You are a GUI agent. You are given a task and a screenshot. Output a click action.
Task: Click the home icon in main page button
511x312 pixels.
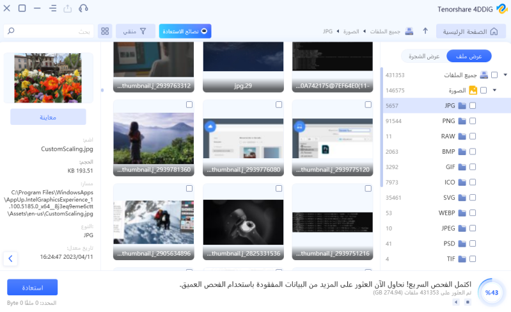(x=494, y=31)
